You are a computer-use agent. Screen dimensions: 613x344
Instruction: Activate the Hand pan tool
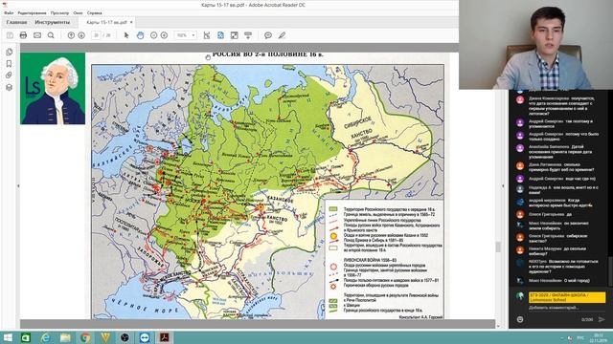(140, 35)
